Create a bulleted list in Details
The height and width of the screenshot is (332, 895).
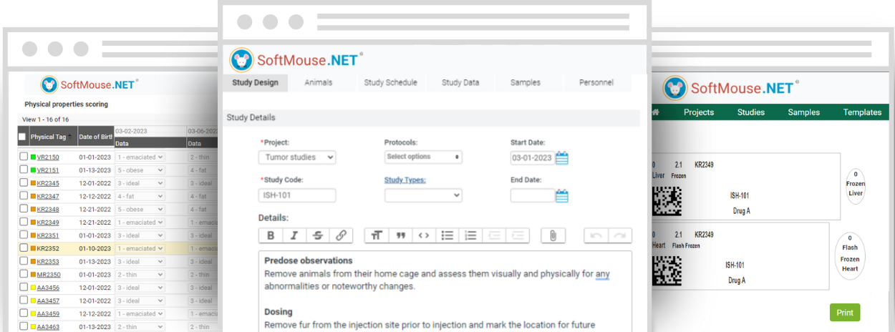point(447,235)
